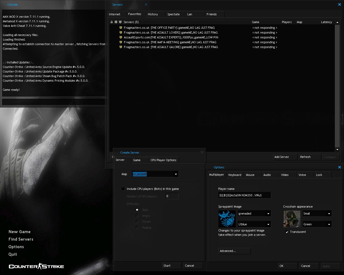
Task: Open the Map dropdown showing cs_assault
Action: point(155,174)
